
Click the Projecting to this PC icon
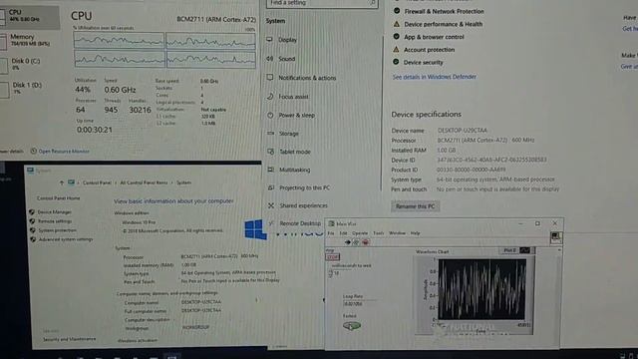pos(271,187)
